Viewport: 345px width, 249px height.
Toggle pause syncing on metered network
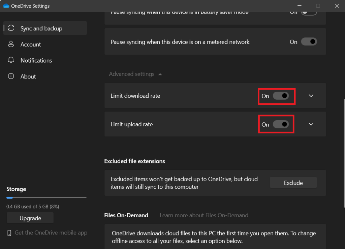coord(309,42)
